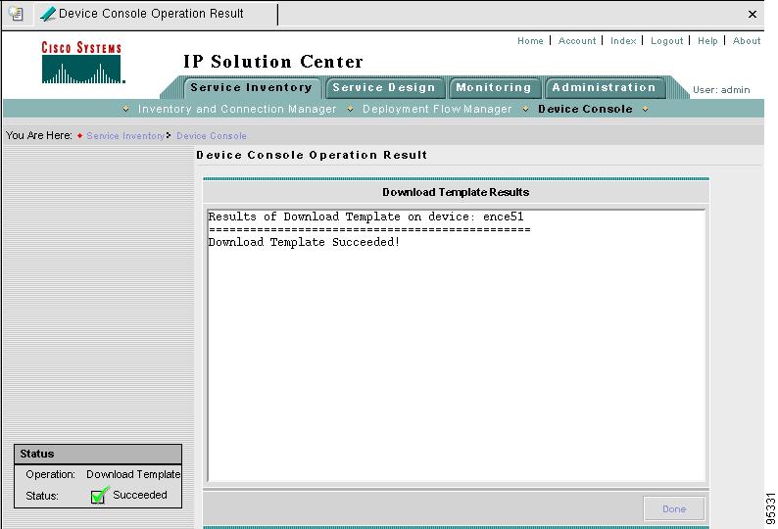Screen dimensions: 778x529
Task: Switch to the Administration tab
Action: 604,87
